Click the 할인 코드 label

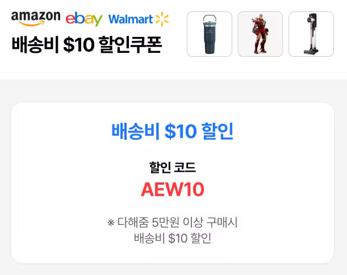pyautogui.click(x=173, y=168)
